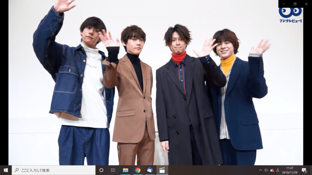Launch File Explorer from the taskbar
The image size is (312, 175).
(x=125, y=170)
